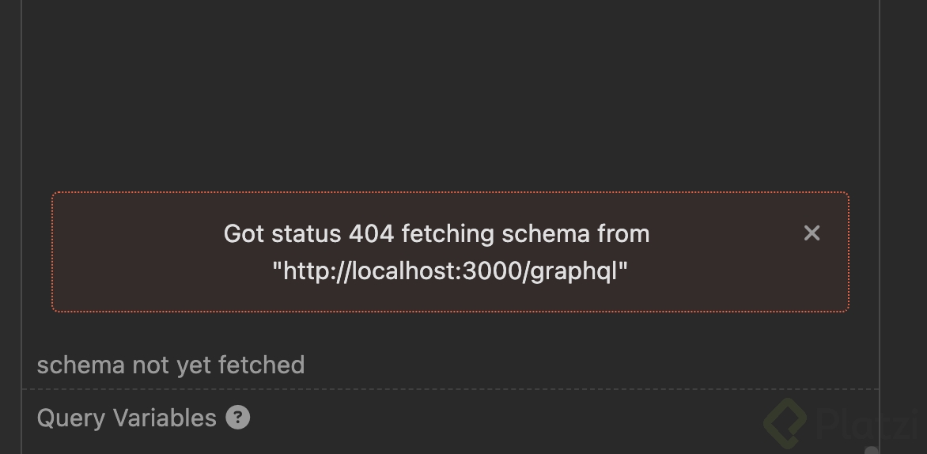
Task: Click the 404 status code number
Action: pos(372,233)
